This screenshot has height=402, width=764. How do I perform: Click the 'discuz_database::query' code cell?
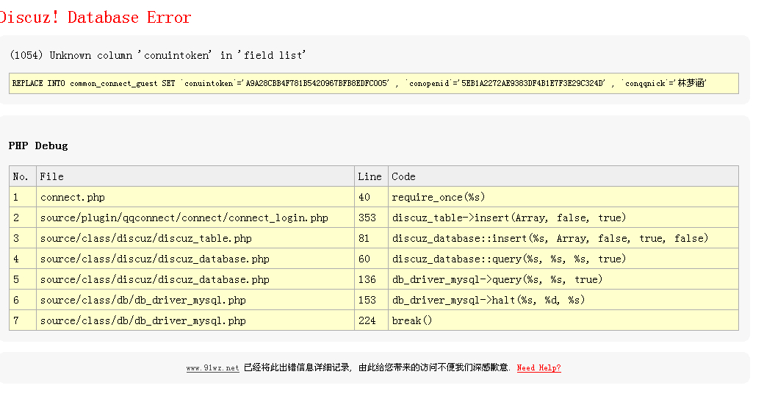[563, 259]
